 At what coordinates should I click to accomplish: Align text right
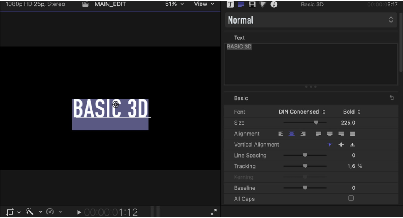[x=303, y=134]
